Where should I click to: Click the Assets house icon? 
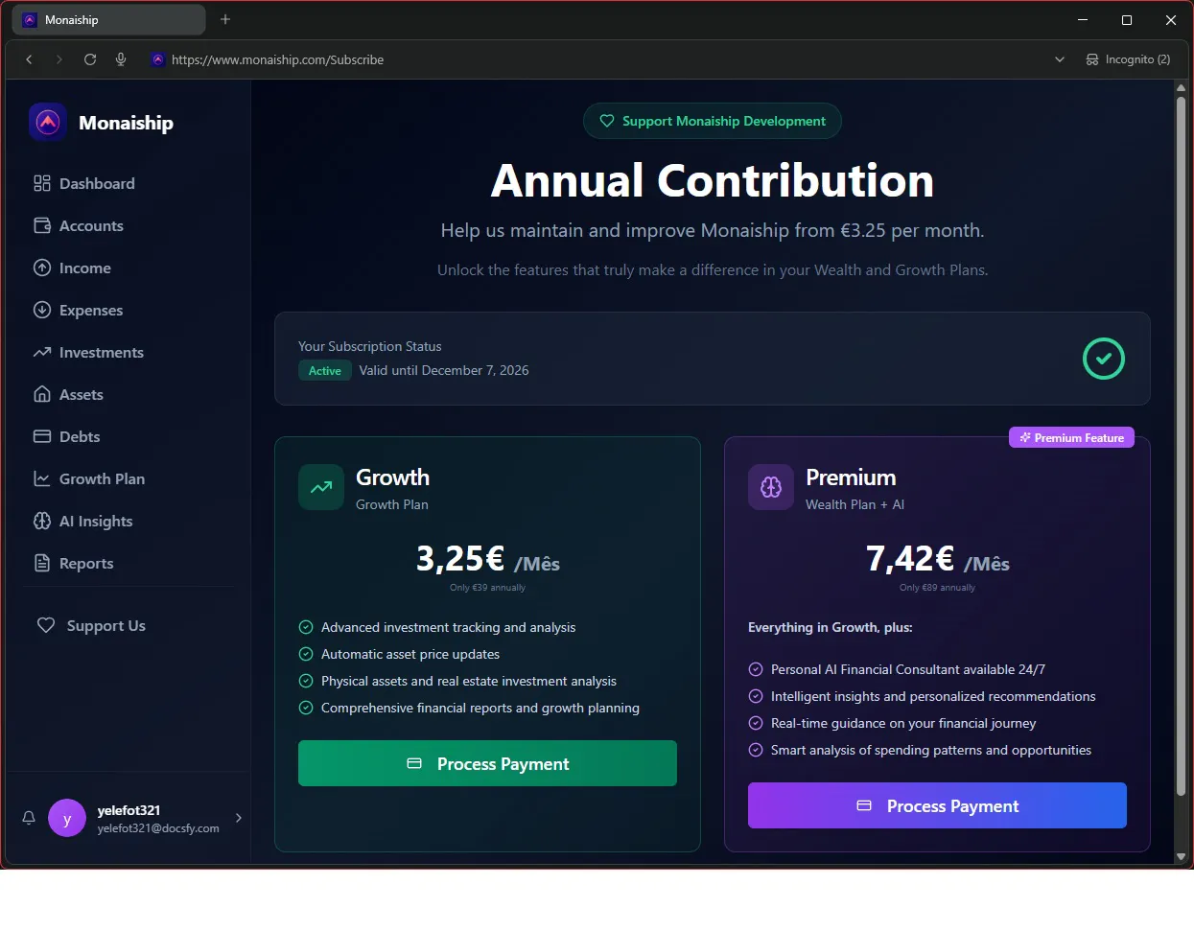[42, 394]
